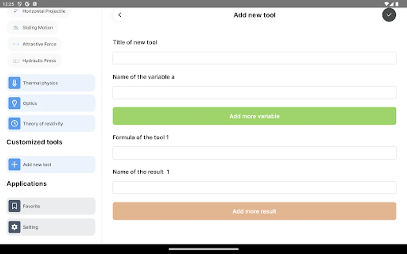Viewport: 407px width, 254px height.
Task: Open the Theory of relativity section
Action: click(51, 123)
